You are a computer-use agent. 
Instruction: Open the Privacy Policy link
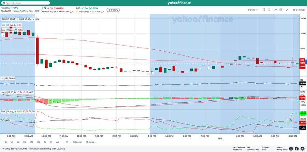[x=282, y=150]
